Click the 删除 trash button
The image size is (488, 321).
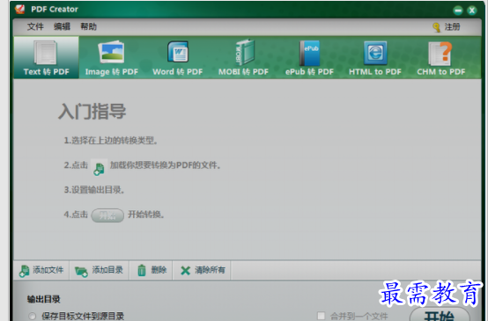[x=152, y=270]
